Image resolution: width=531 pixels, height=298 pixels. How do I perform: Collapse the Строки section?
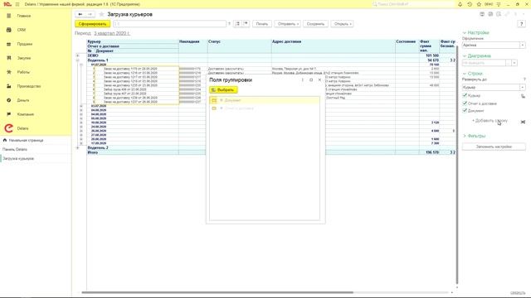[x=472, y=74]
